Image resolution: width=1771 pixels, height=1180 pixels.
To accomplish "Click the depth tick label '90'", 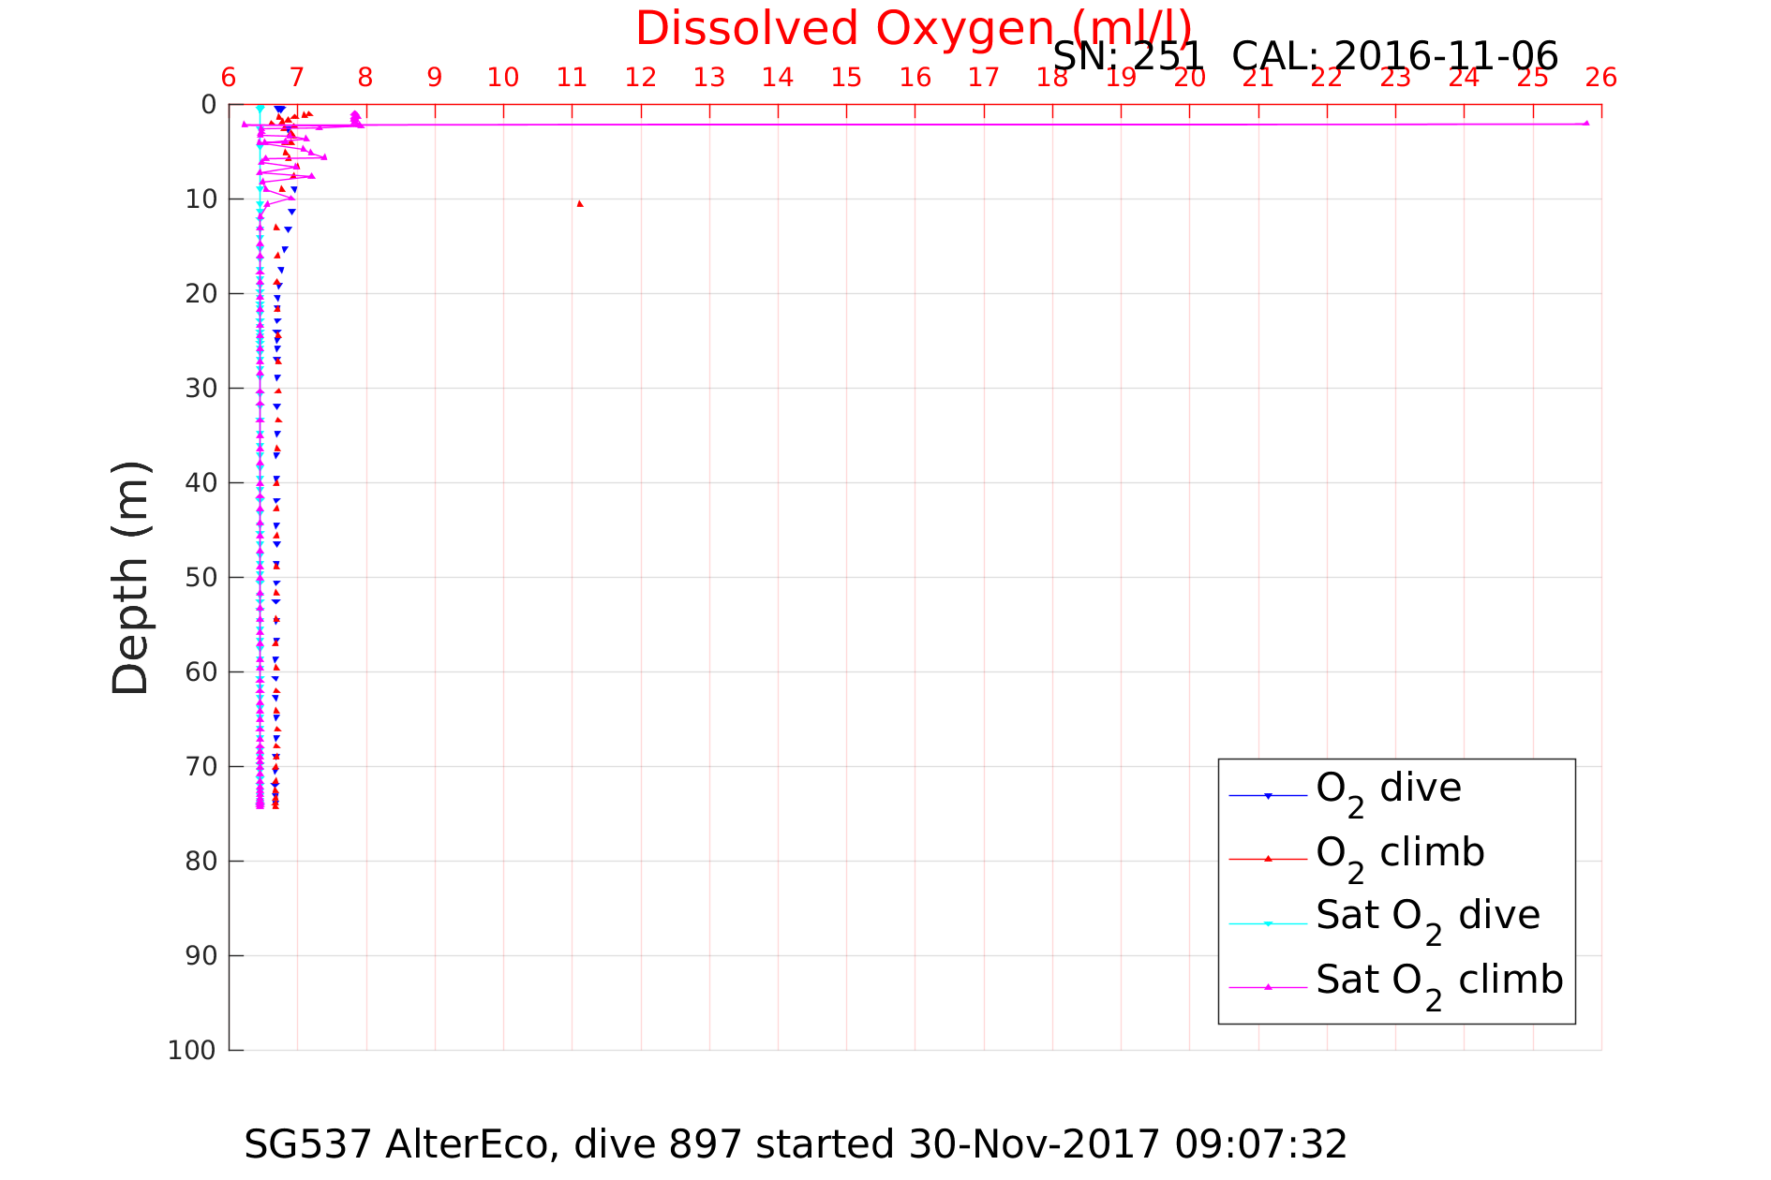I will point(201,956).
